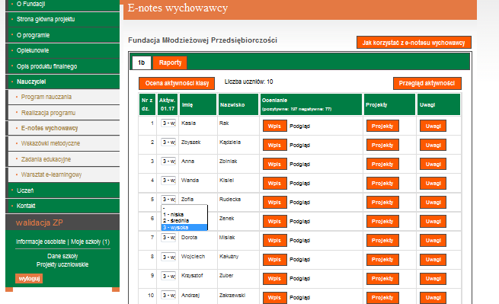
Task: Open activity dropdown for Zbyszek Kądziela
Action: tap(168, 142)
